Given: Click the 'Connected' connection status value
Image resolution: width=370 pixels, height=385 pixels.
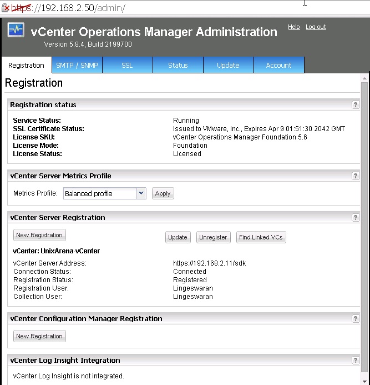Looking at the screenshot, I should pyautogui.click(x=190, y=272).
